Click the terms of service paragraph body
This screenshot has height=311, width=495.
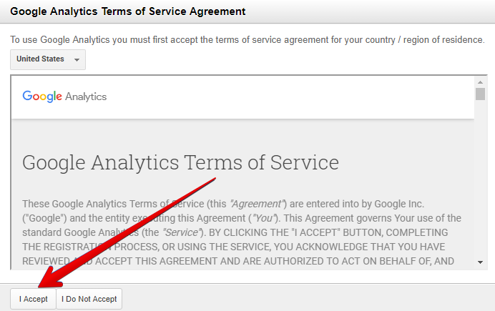click(x=242, y=232)
